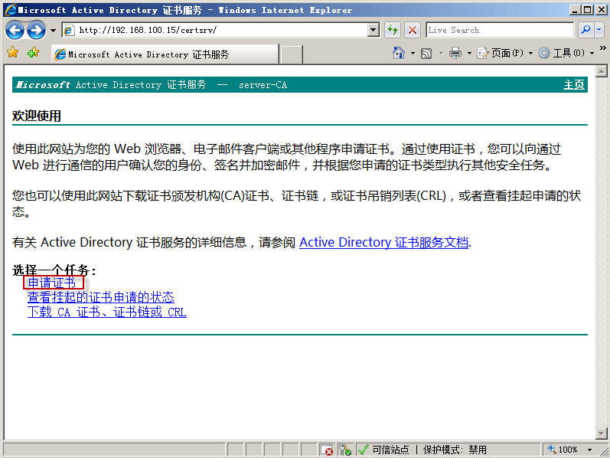Expand the address bar URL dropdown
The image size is (610, 458).
374,31
